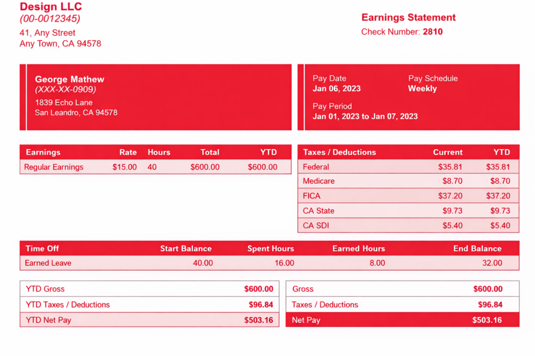Viewport: 535px width, 356px height.
Task: Click the Design LLC company name
Action: click(51, 7)
